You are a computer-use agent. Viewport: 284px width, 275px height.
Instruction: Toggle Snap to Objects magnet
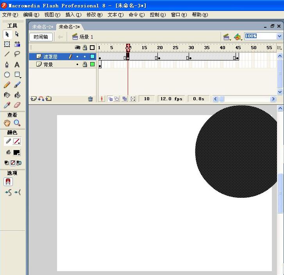click(x=8, y=182)
